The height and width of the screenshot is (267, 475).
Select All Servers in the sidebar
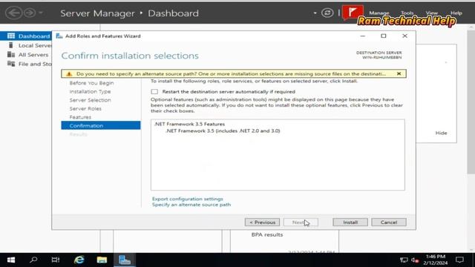click(26, 55)
